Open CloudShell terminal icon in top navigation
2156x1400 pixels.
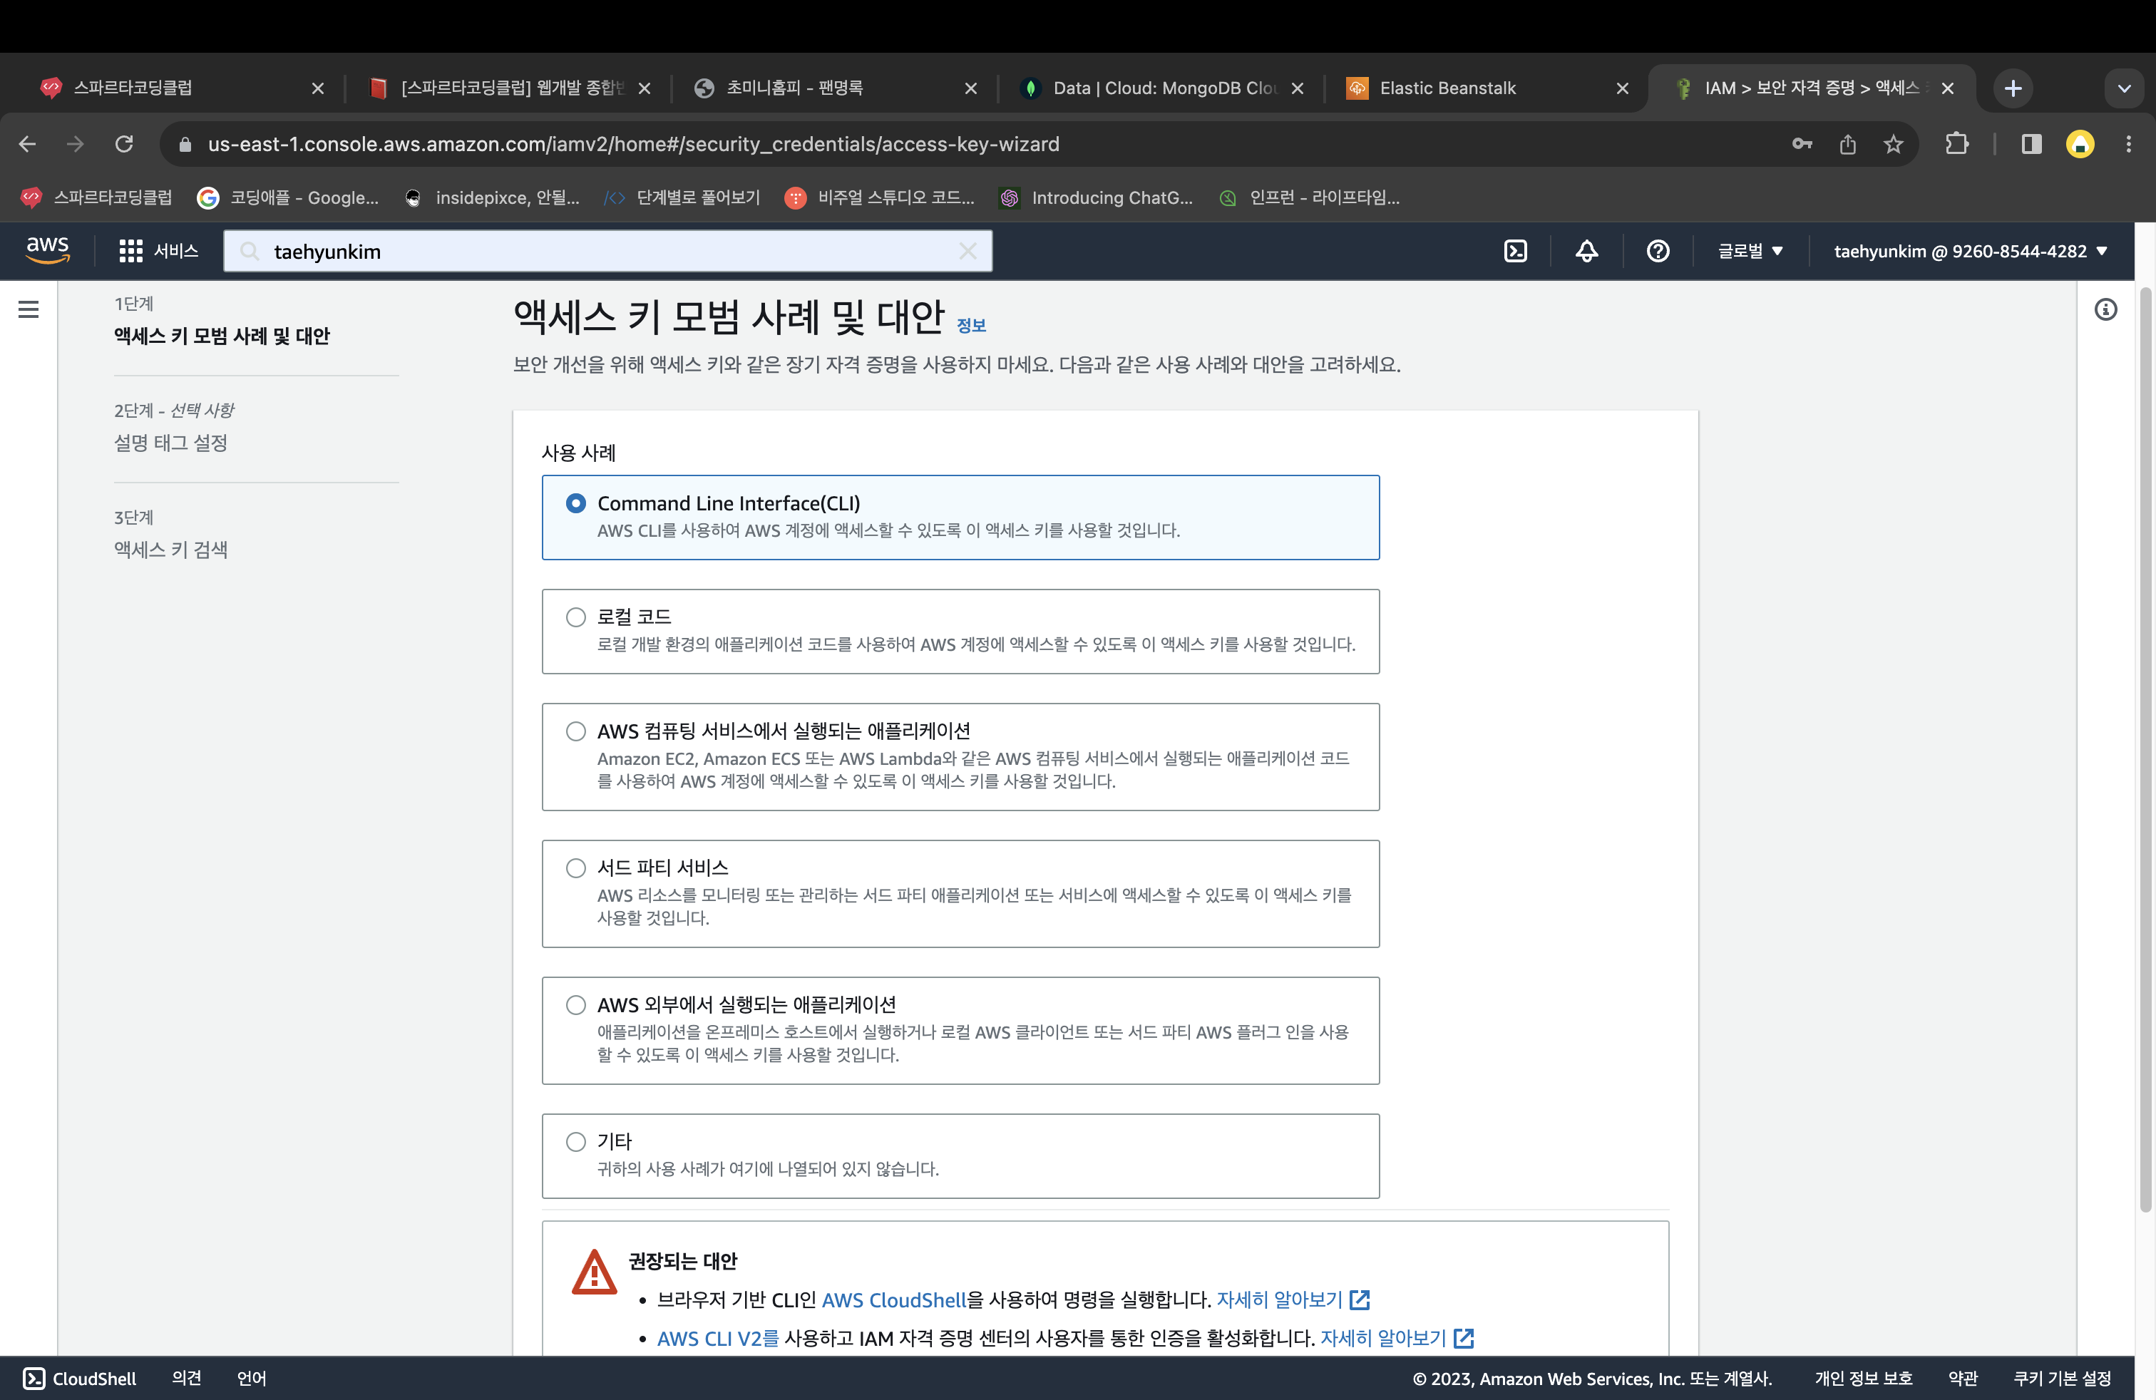(x=1516, y=251)
